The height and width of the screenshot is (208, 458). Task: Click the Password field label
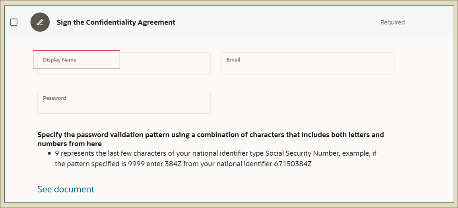coord(54,98)
